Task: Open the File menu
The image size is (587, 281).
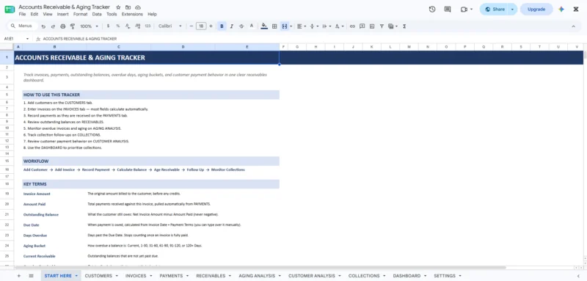Action: point(22,14)
